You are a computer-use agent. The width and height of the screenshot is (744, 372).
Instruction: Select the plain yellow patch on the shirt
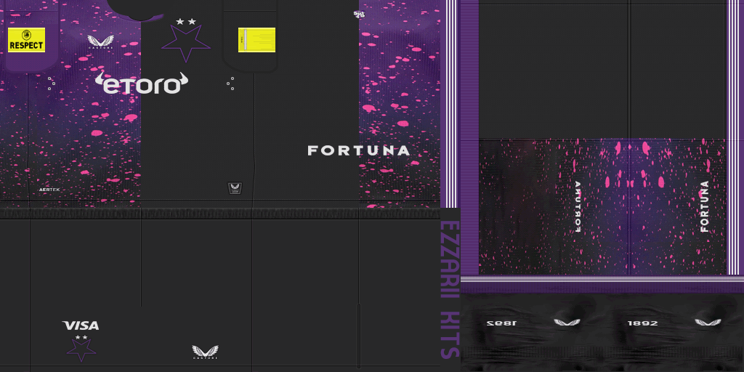tap(256, 40)
